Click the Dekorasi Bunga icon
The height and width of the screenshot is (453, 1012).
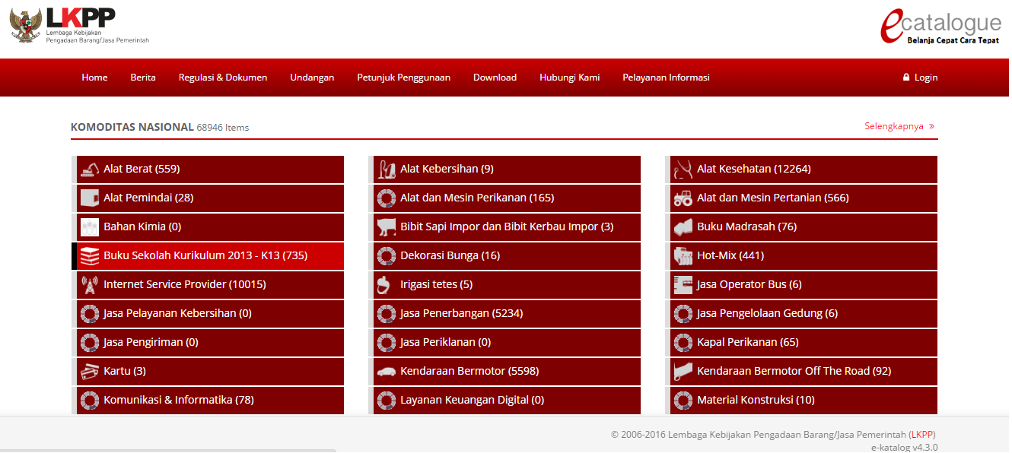(387, 256)
